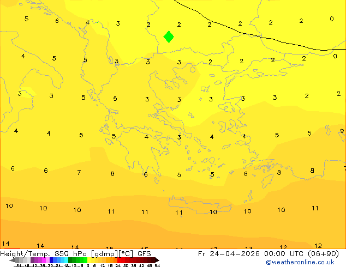The image size is (346, 267).
Task: Click the 'GFS' model label
Action: [x=144, y=254]
